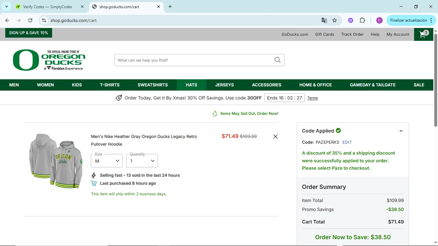Viewport: 438px width, 246px height.
Task: Open a new browser tab
Action: point(170,7)
